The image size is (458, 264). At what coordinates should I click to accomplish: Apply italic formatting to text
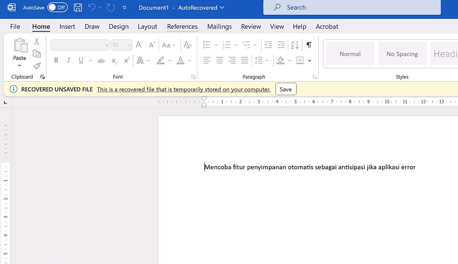point(68,60)
